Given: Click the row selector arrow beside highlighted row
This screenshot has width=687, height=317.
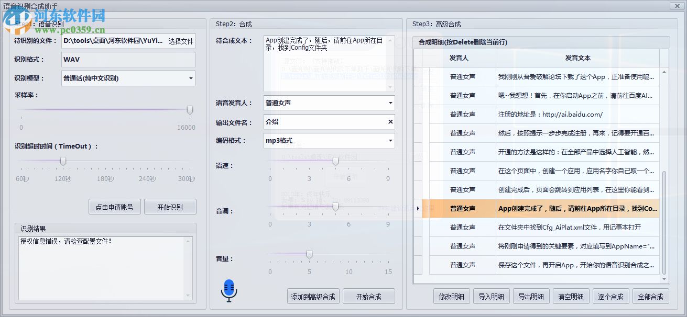Looking at the screenshot, I should pos(417,208).
